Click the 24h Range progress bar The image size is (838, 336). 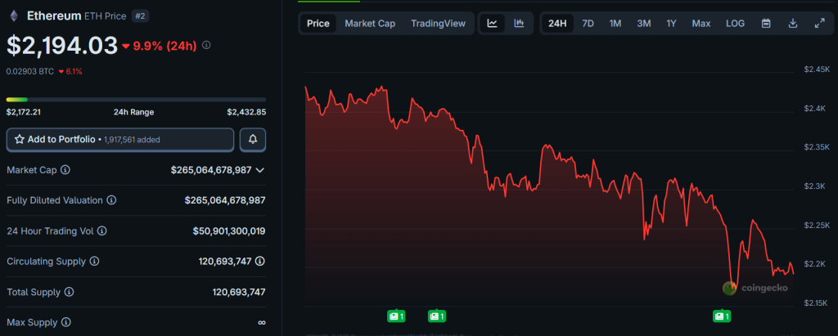pos(136,100)
